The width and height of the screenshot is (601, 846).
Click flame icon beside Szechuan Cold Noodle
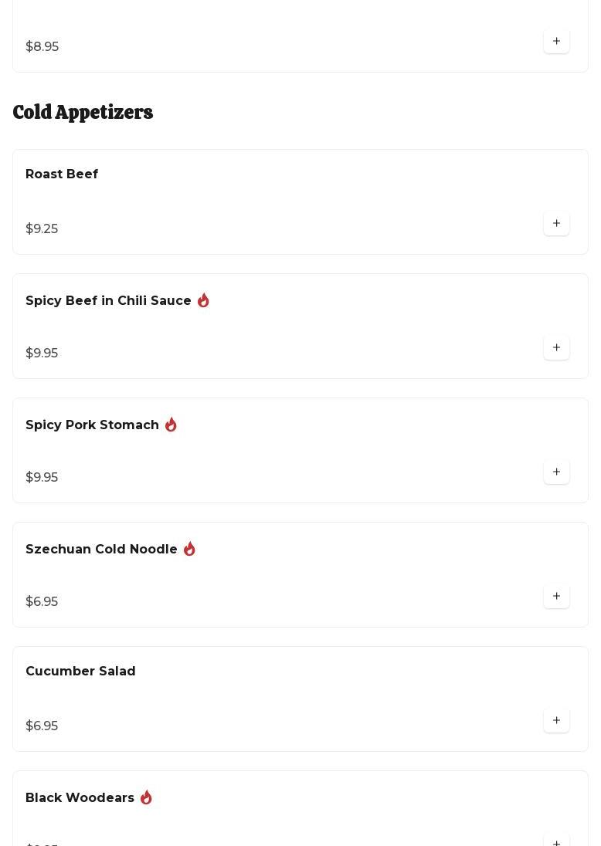[189, 549]
